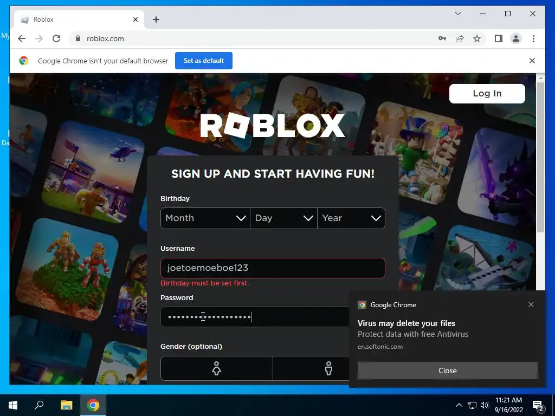Viewport: 555px width, 416px height.
Task: Dismiss the Chrome notification with X
Action: (x=531, y=304)
